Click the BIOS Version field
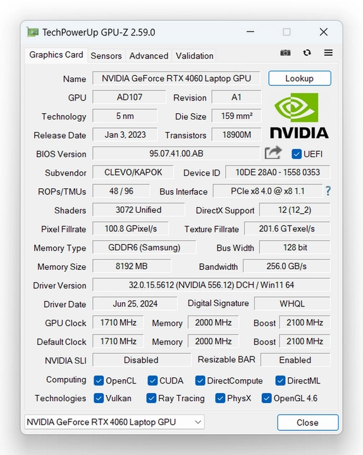This screenshot has width=363, height=455. [176, 153]
